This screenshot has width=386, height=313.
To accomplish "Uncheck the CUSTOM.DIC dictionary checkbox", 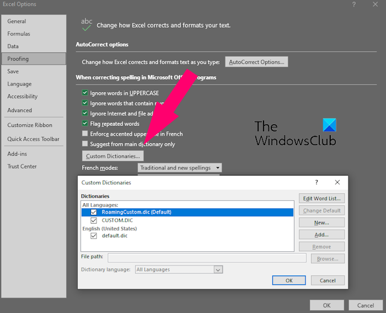I will (94, 220).
